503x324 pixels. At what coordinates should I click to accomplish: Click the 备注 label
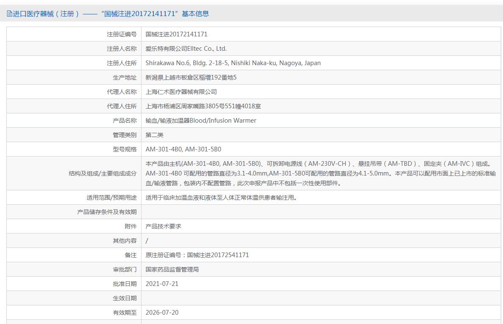(131, 255)
